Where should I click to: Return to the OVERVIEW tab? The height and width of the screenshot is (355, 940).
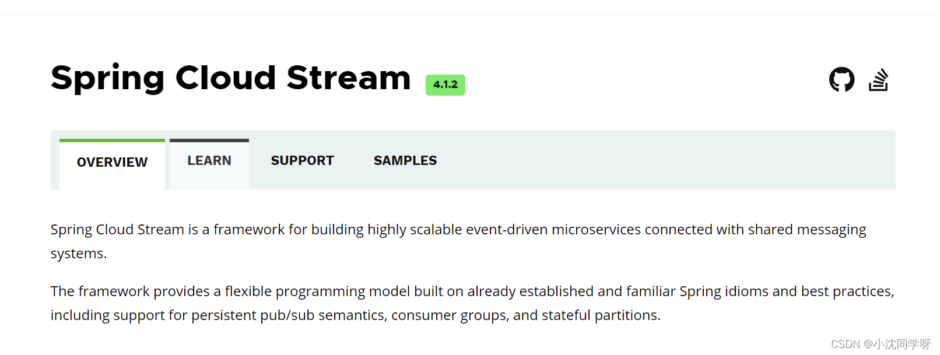click(112, 162)
